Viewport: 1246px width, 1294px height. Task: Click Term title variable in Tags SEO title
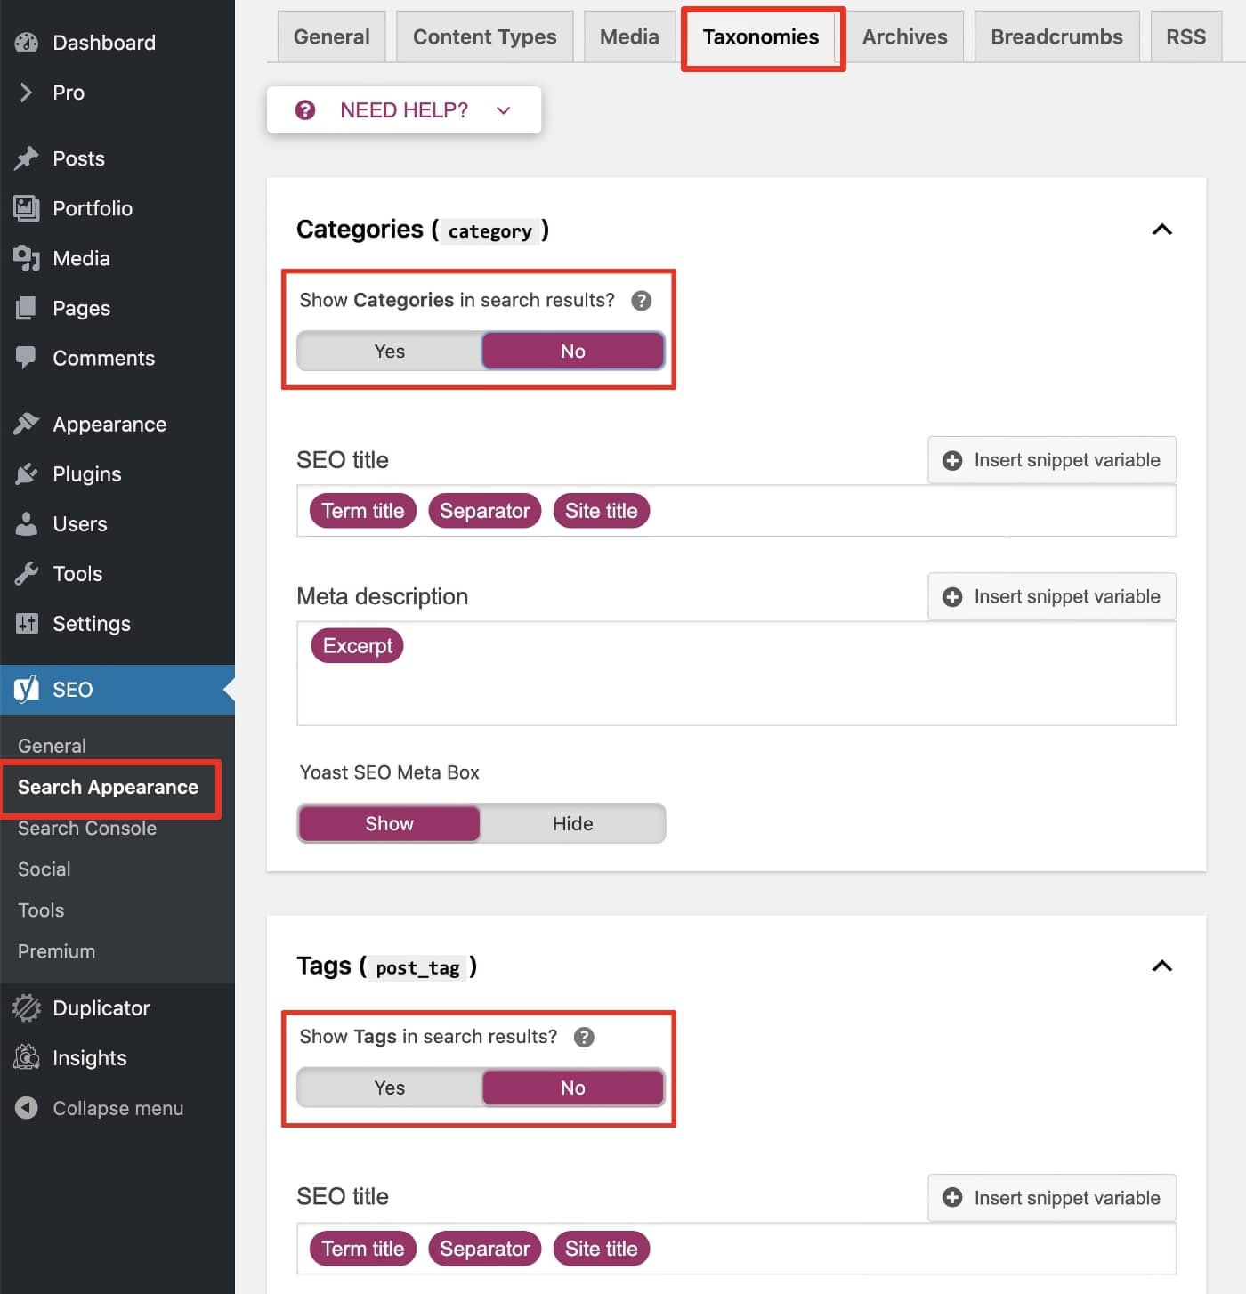363,1249
